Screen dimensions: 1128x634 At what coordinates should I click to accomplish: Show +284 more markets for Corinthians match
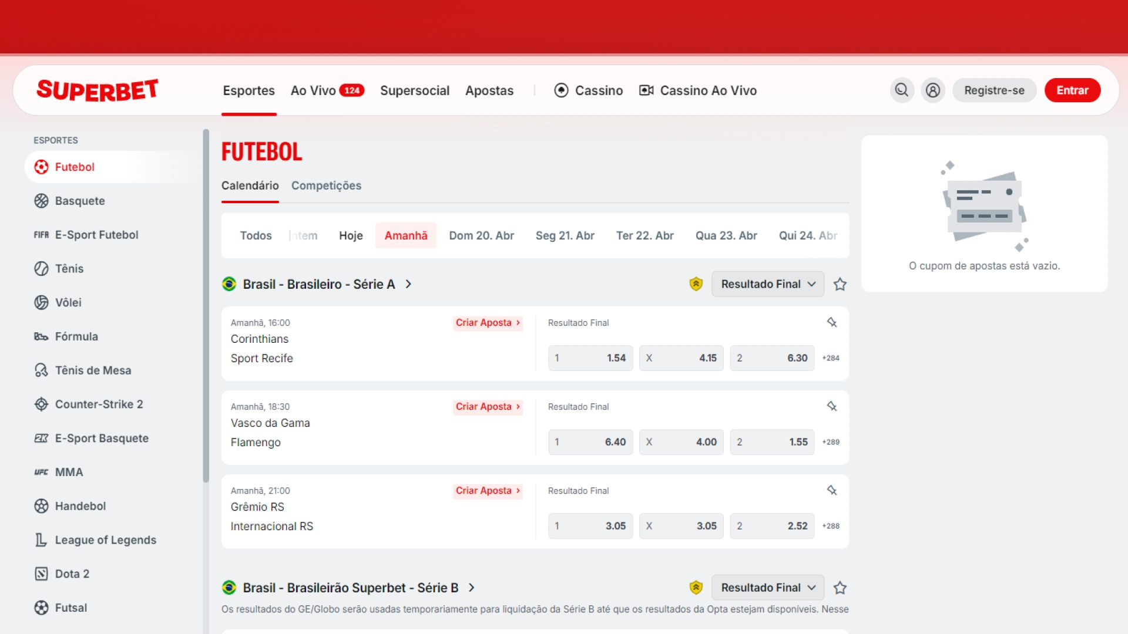[x=831, y=358]
